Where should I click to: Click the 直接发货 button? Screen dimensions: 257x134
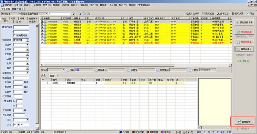[245, 122]
